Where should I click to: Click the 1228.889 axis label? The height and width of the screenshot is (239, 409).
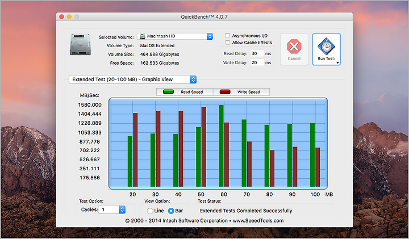coord(90,123)
